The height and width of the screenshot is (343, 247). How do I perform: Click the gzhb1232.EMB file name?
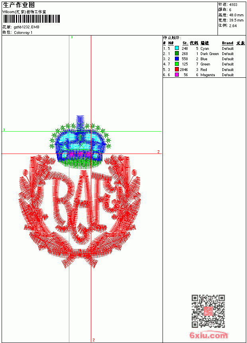click(x=26, y=27)
